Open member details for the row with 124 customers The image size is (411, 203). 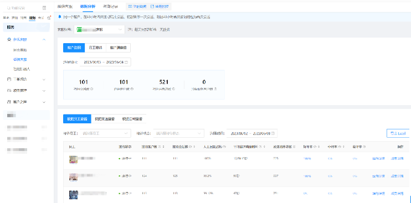(x=397, y=176)
